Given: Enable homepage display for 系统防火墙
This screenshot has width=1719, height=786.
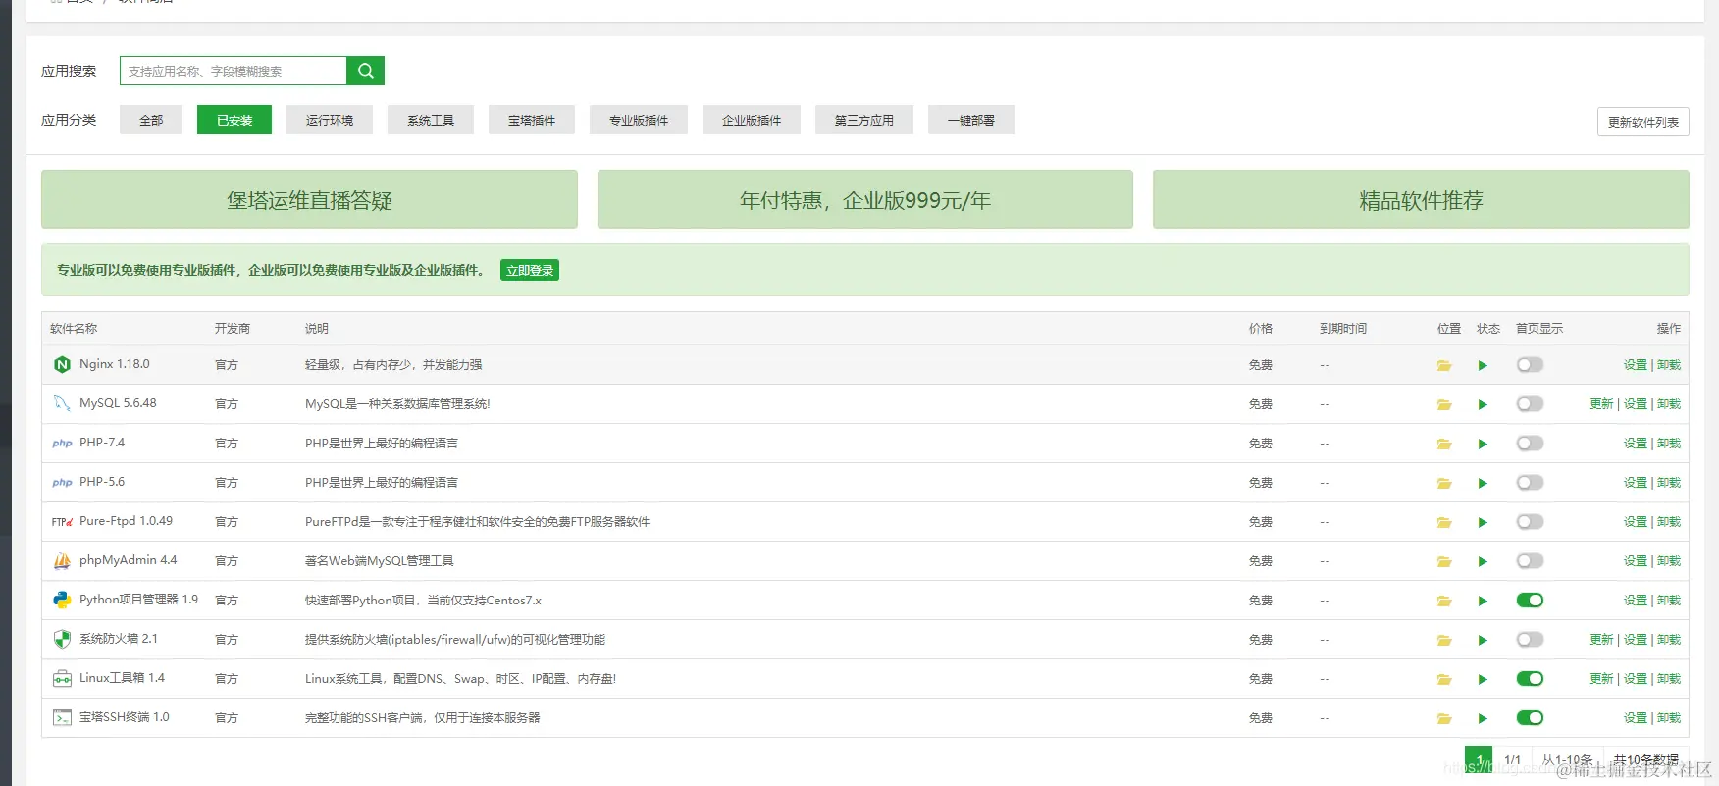Looking at the screenshot, I should click(x=1530, y=640).
